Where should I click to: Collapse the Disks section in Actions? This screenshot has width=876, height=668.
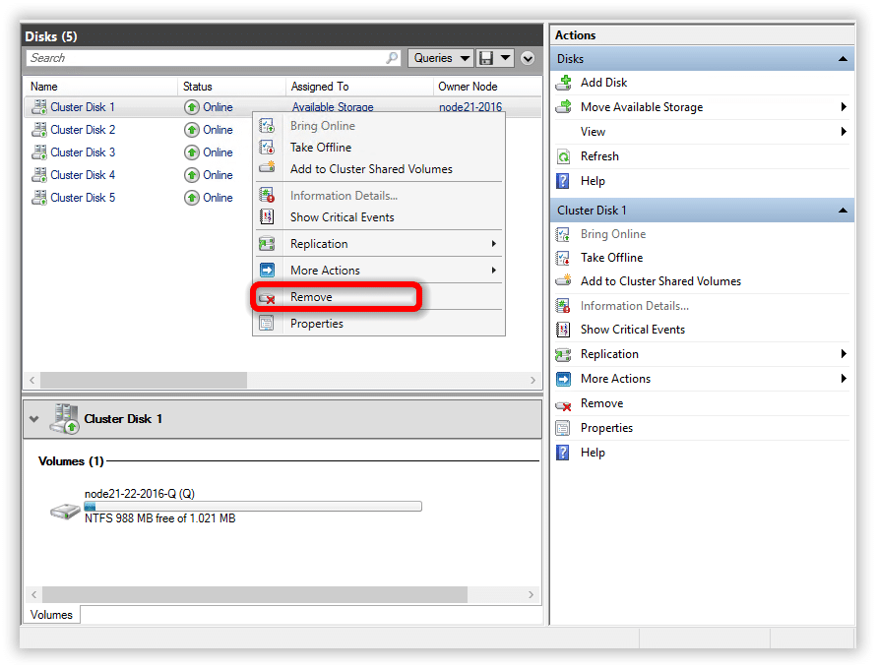coord(844,59)
